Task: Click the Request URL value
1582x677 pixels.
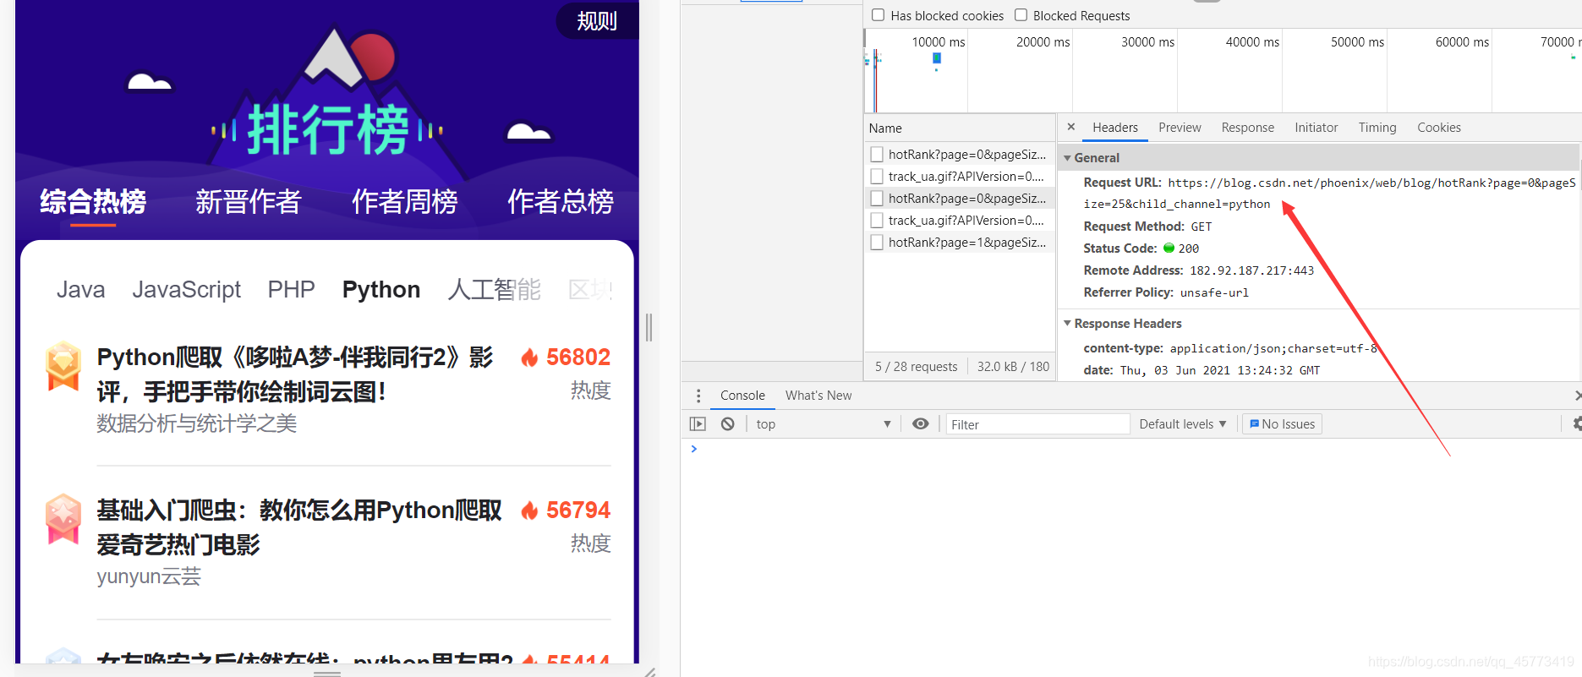Action: tap(1330, 194)
